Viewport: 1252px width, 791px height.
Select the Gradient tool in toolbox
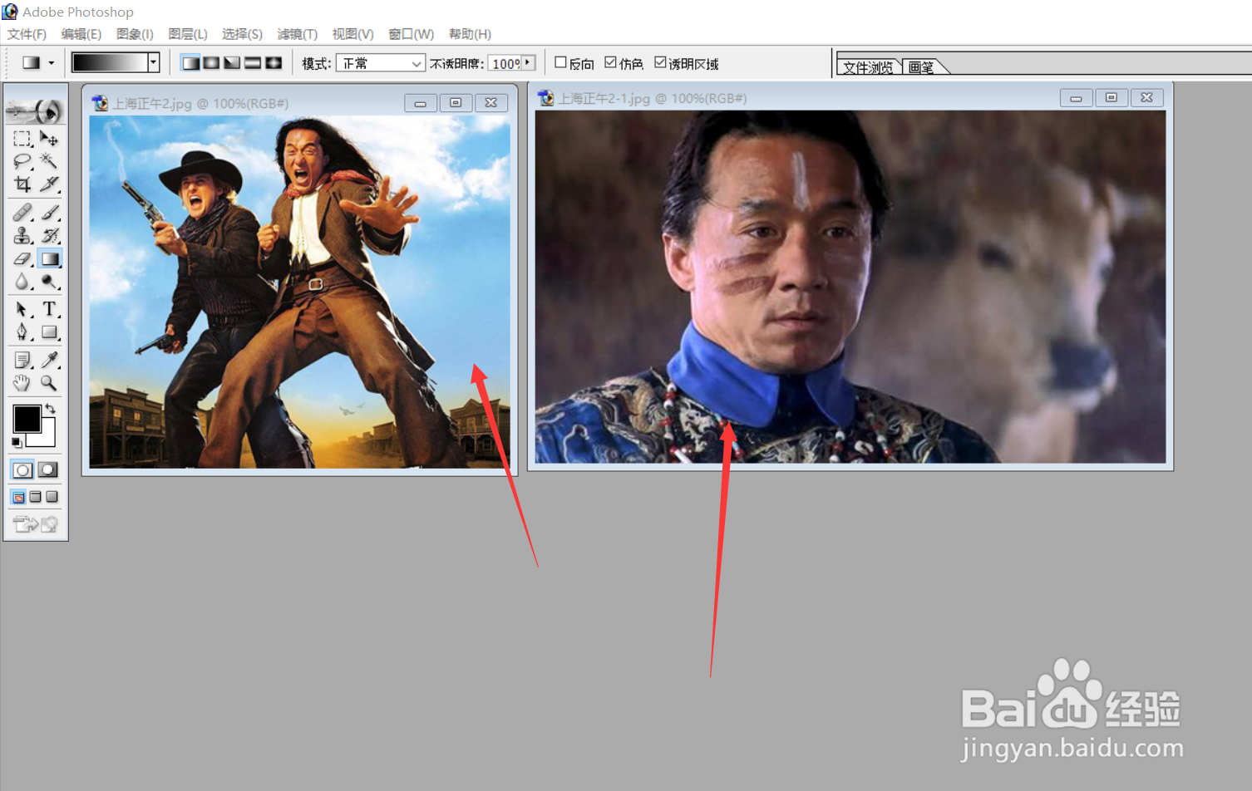point(50,258)
